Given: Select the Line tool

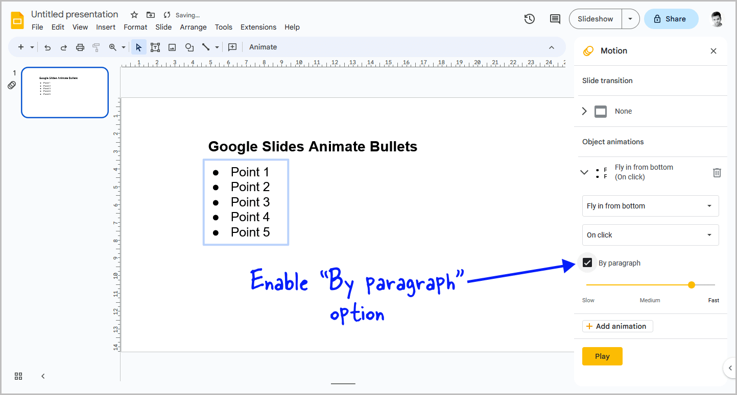Looking at the screenshot, I should [206, 46].
